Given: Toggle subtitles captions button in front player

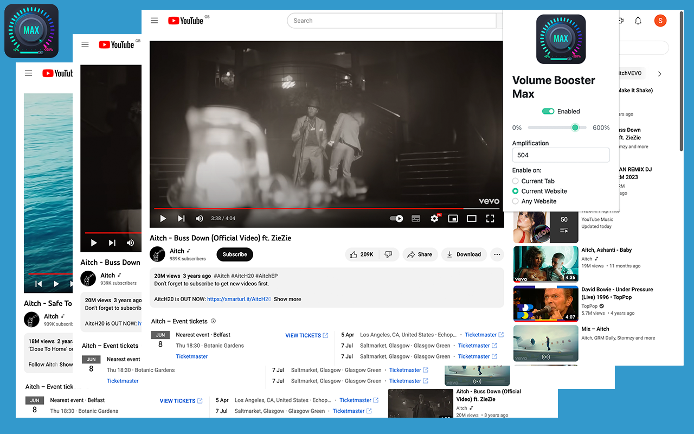Looking at the screenshot, I should coord(416,219).
